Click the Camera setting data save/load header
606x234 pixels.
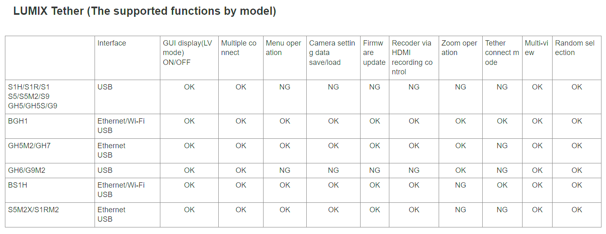pos(332,53)
